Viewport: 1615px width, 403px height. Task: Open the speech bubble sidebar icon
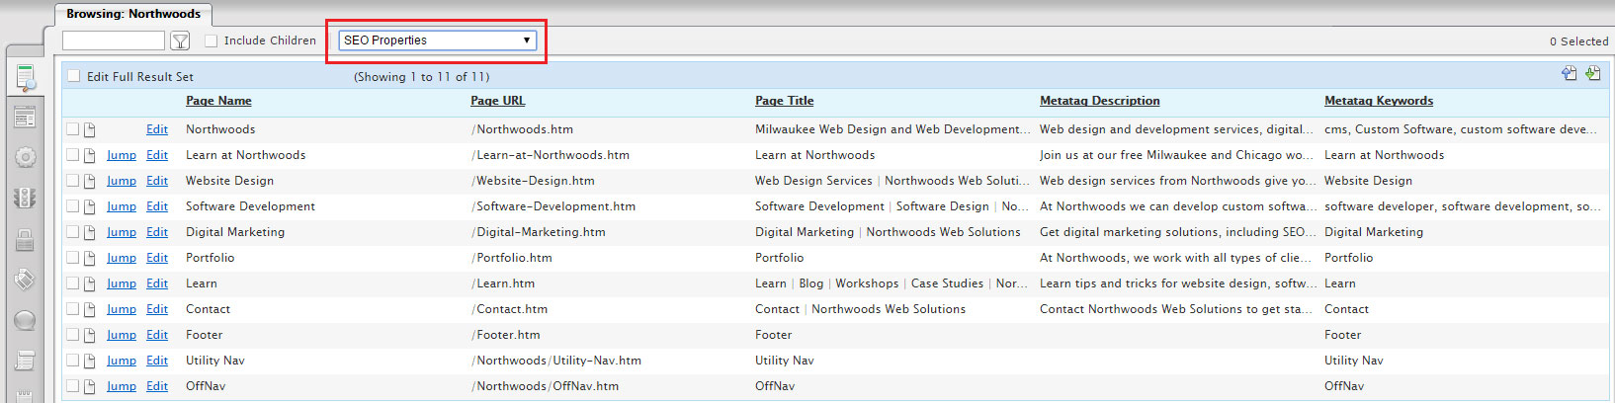click(25, 320)
